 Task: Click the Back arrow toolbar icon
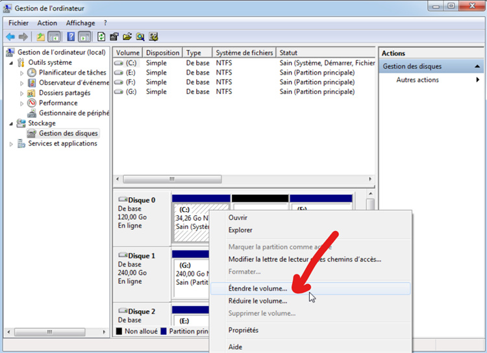[10, 37]
